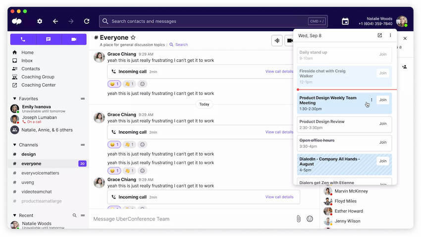Click the video camera button in channel header
This screenshot has width=421, height=237.
tap(289, 41)
